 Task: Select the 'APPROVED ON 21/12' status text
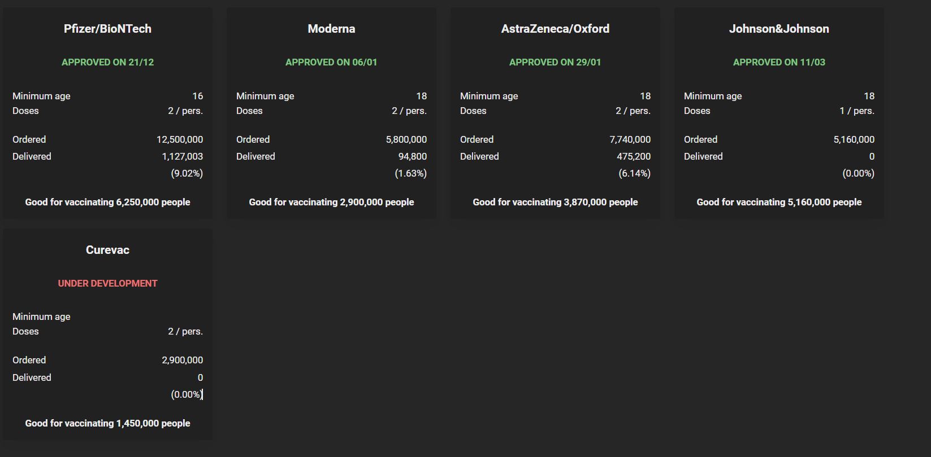click(x=107, y=62)
